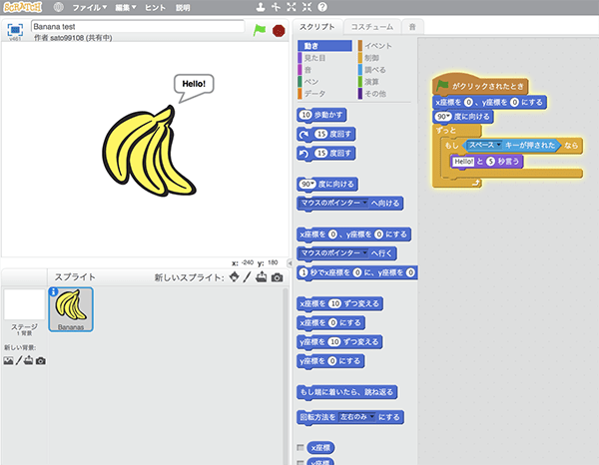
Task: Click the green flag hat block in script
Action: coord(480,85)
